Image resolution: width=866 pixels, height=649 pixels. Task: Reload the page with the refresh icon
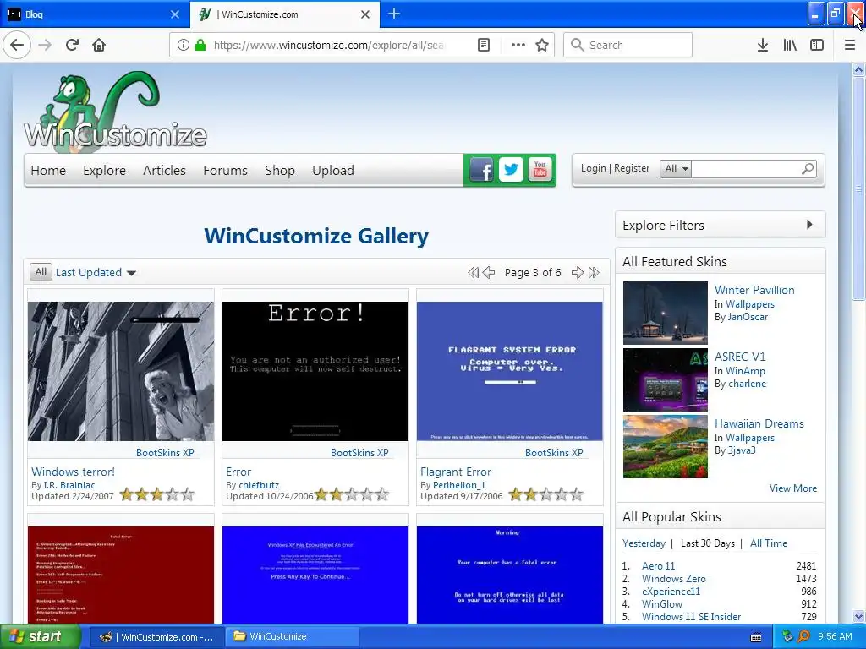(72, 45)
